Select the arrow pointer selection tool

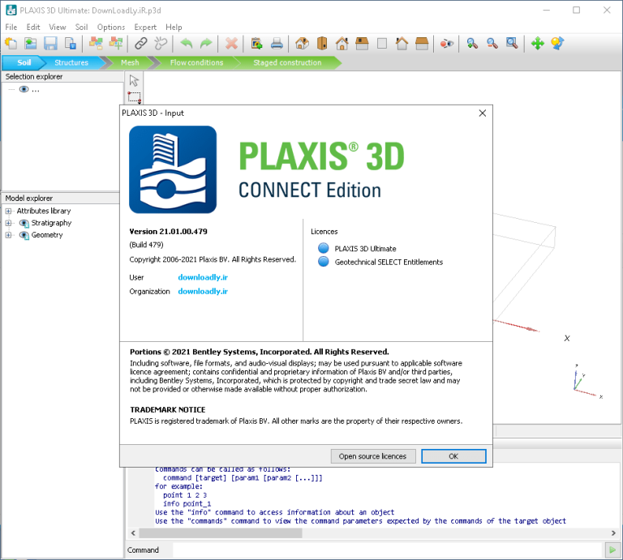[134, 80]
